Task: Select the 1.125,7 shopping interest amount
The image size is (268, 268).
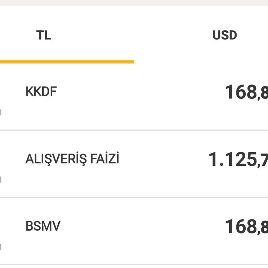Action: (238, 160)
